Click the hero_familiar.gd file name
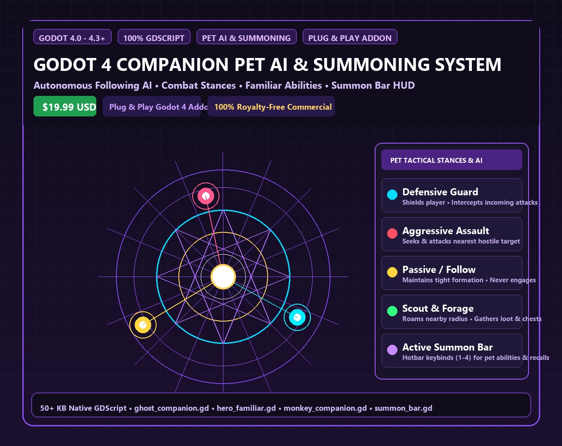Viewport: 562px width, 446px height. (246, 408)
